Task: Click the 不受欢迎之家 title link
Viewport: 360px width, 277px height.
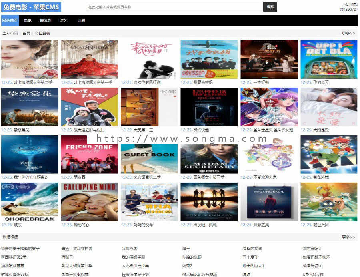Action: [x=265, y=177]
